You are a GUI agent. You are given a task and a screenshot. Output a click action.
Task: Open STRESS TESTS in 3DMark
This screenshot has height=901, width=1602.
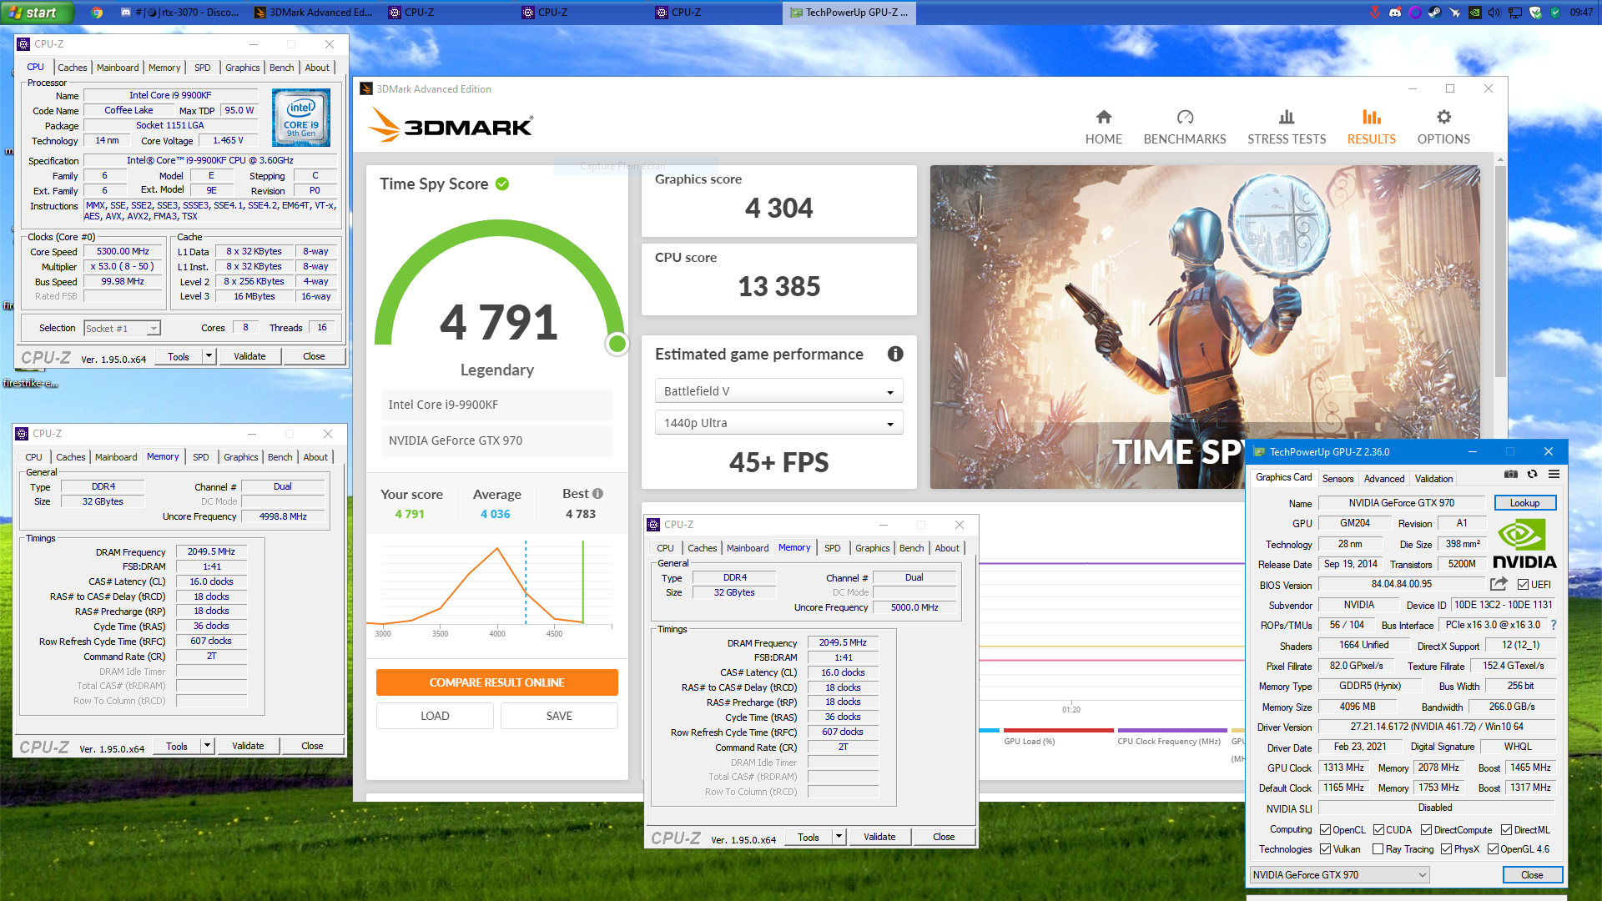(x=1286, y=127)
